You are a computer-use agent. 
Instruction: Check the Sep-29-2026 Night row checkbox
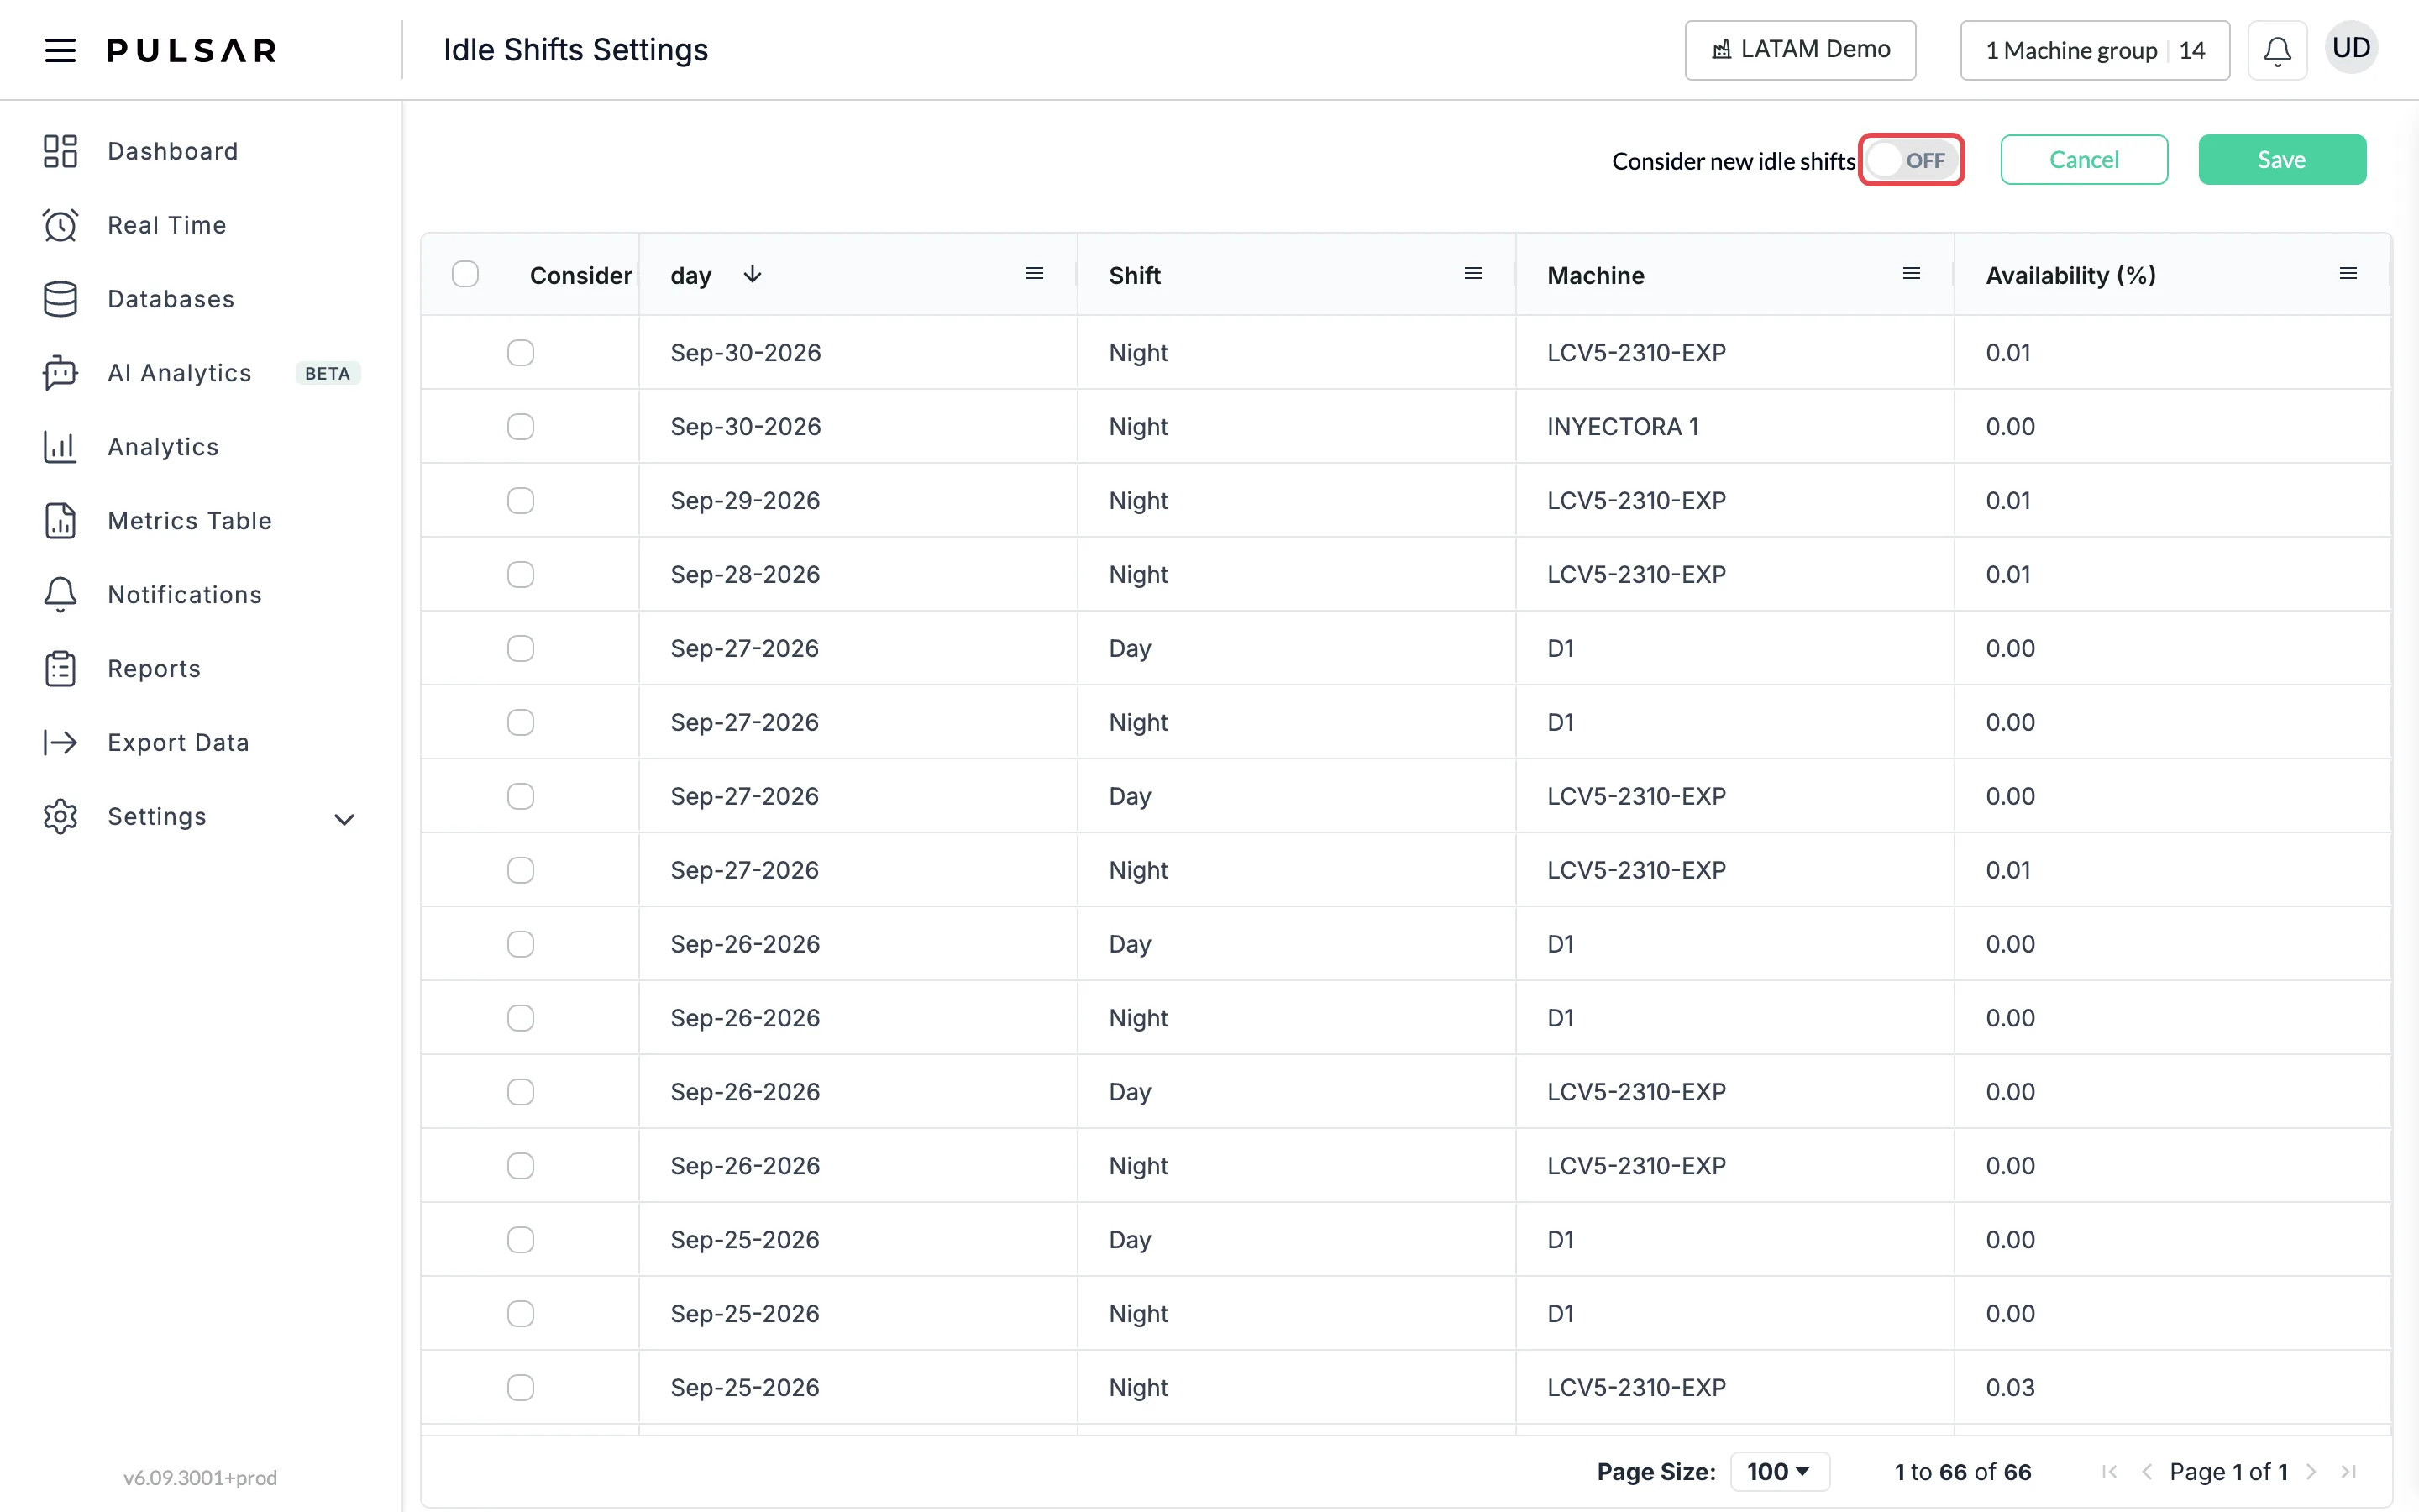[x=521, y=501]
